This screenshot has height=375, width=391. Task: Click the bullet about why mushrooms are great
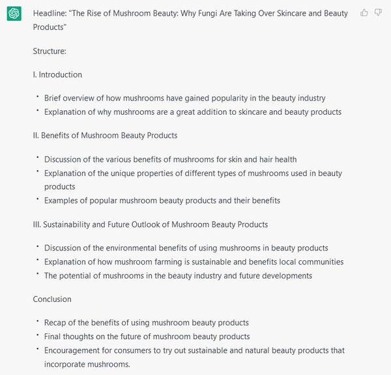(192, 112)
